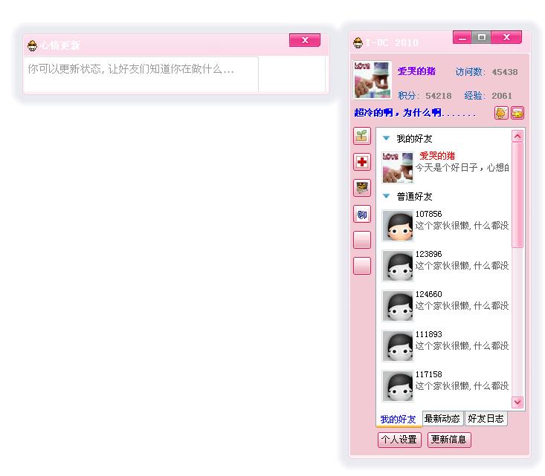Open the plant sprout sidebar icon
The width and height of the screenshot is (545, 476).
[x=362, y=136]
